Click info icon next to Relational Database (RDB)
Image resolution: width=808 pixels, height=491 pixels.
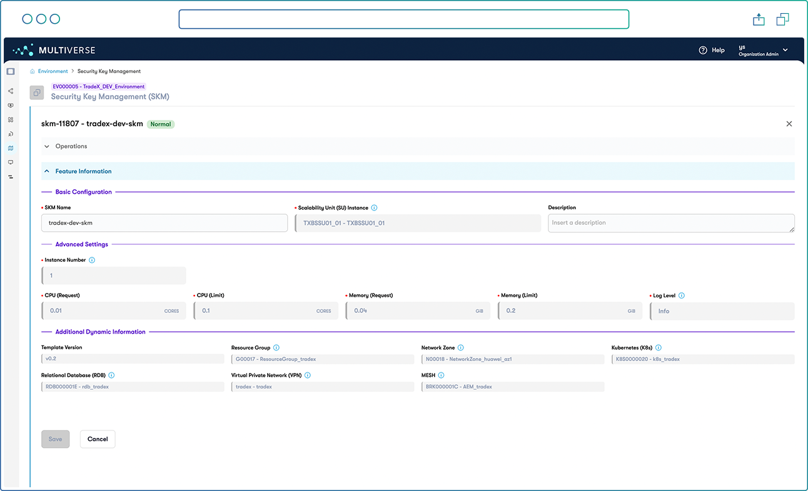click(111, 375)
